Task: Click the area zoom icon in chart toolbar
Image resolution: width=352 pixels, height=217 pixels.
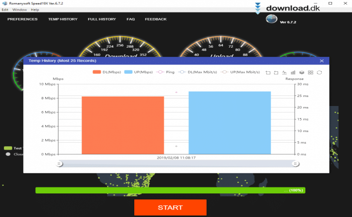Action: (x=268, y=72)
